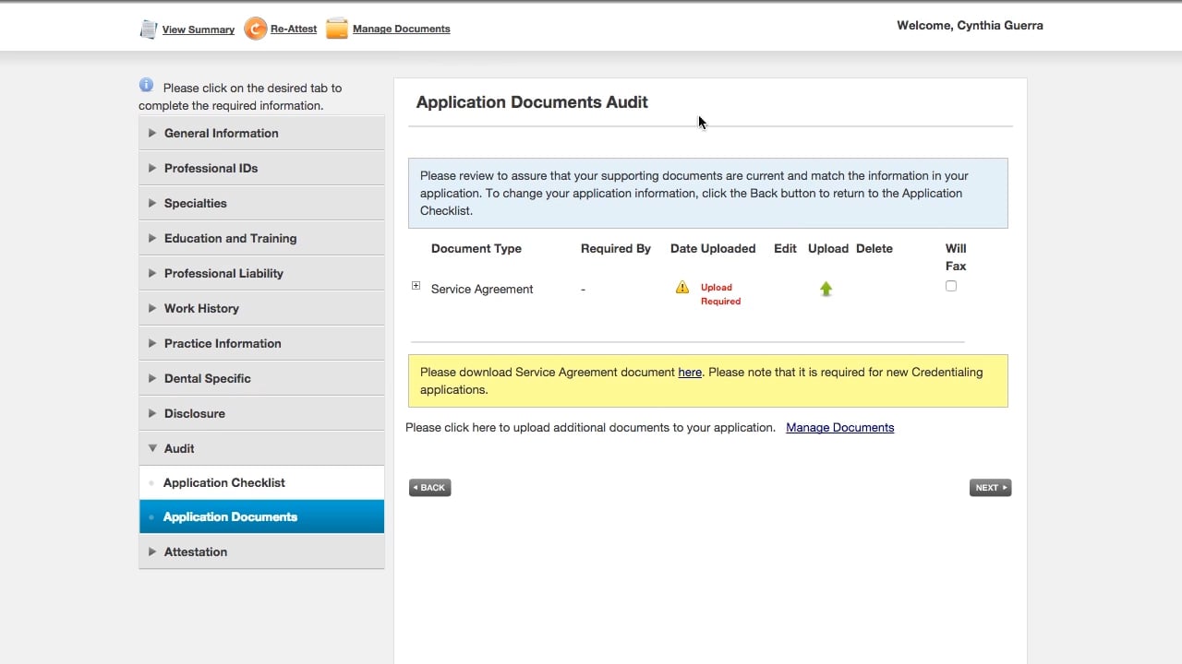Click the View Summary document icon

149,30
